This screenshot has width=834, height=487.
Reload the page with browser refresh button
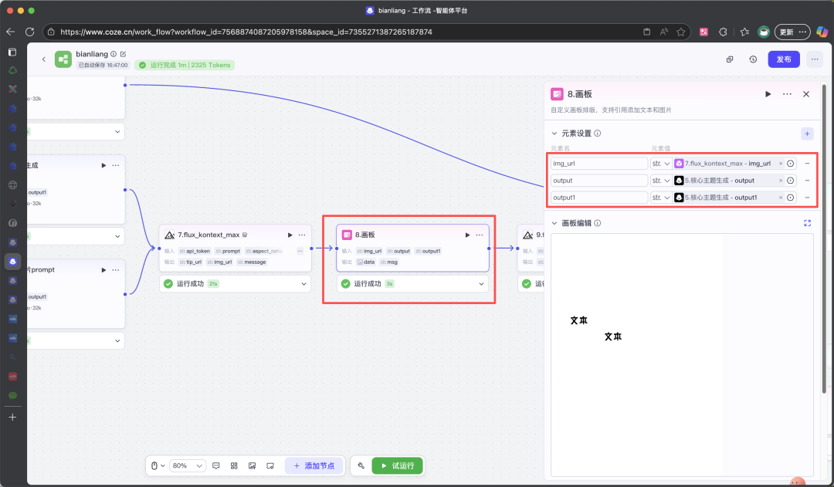coord(30,32)
